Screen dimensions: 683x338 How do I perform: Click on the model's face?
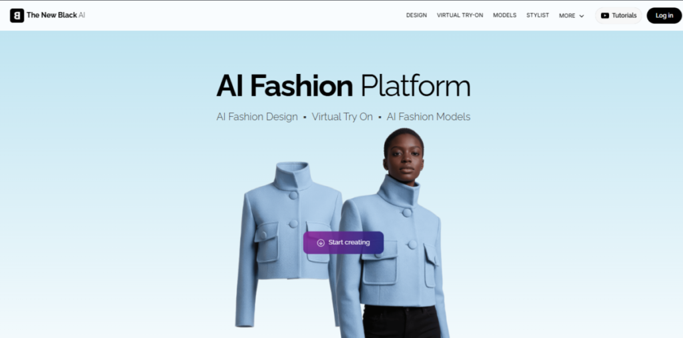click(x=404, y=157)
